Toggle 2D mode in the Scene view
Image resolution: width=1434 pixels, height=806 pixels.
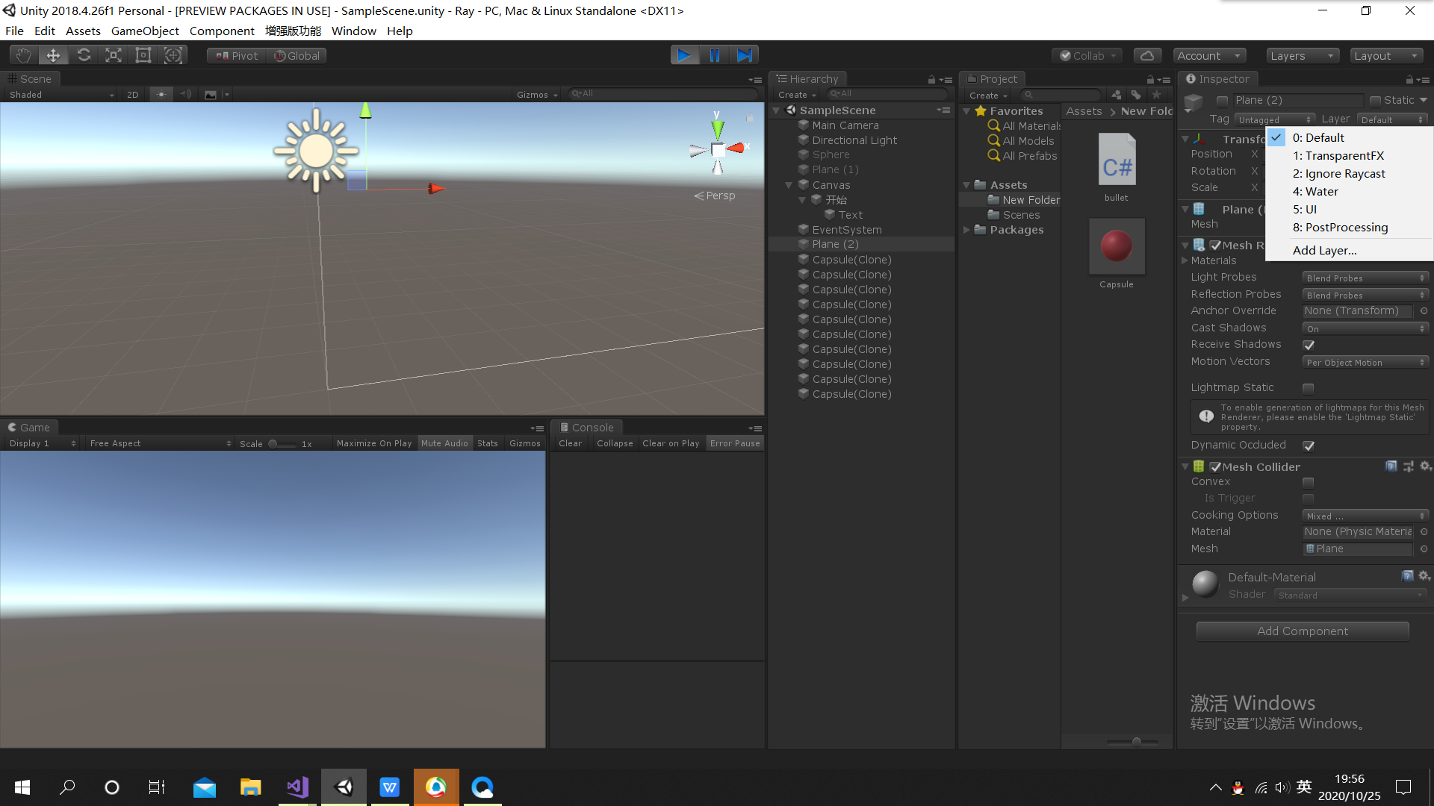(x=132, y=94)
